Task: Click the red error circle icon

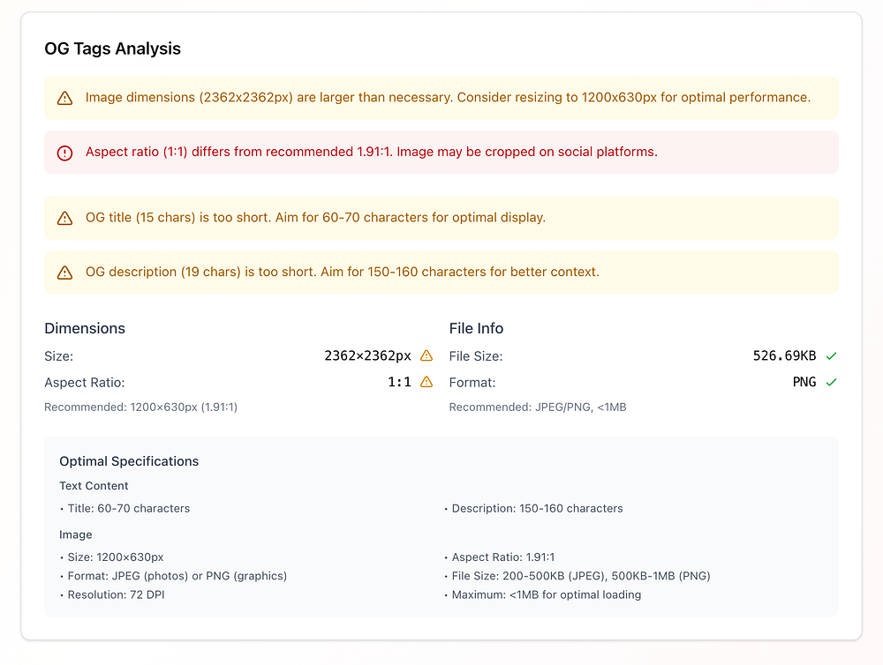Action: click(x=64, y=153)
